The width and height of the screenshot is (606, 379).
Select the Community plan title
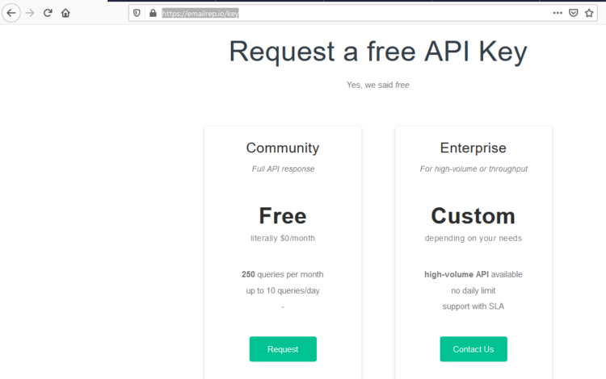282,148
